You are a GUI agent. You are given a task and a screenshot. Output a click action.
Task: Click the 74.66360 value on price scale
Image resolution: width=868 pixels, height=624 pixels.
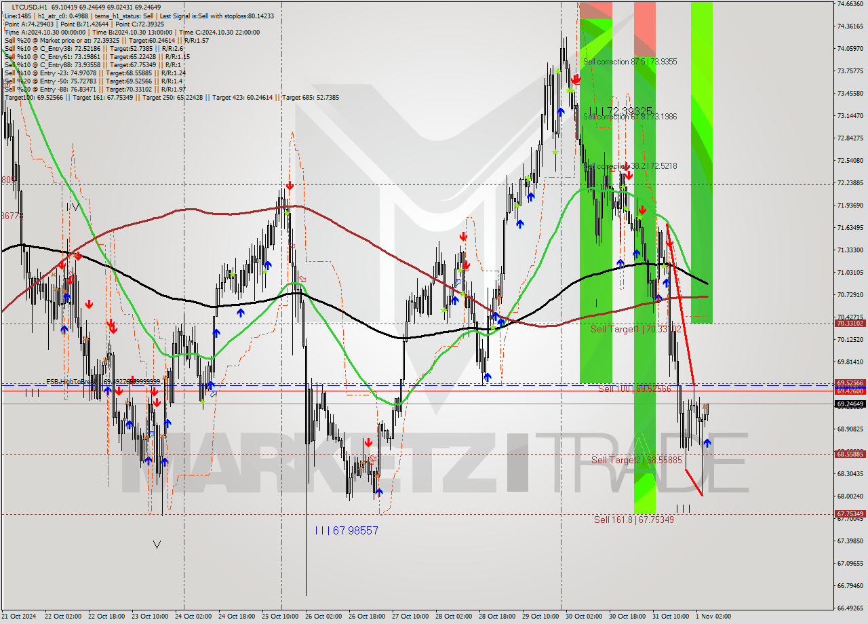coord(850,4)
